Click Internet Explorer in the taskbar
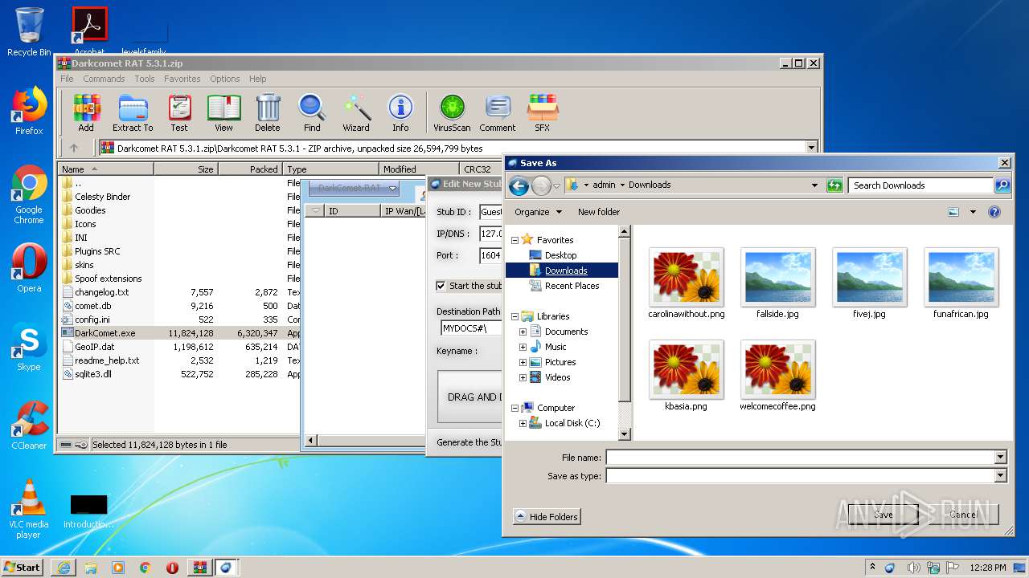The height and width of the screenshot is (578, 1029). click(x=64, y=568)
